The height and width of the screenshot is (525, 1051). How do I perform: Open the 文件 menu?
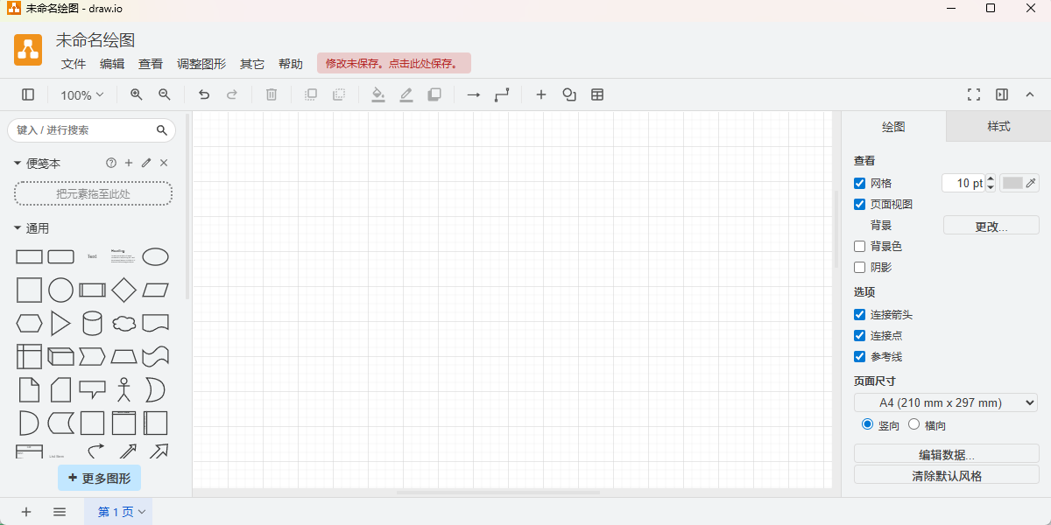click(73, 64)
